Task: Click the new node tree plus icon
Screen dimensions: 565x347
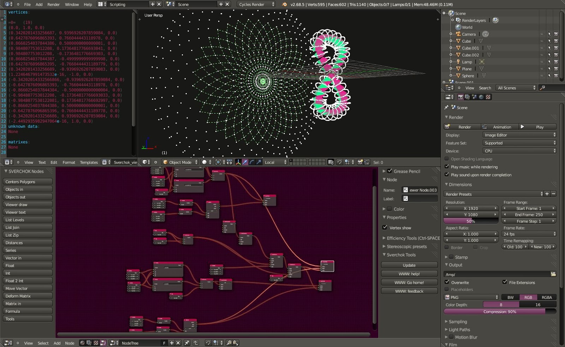Action: click(172, 343)
